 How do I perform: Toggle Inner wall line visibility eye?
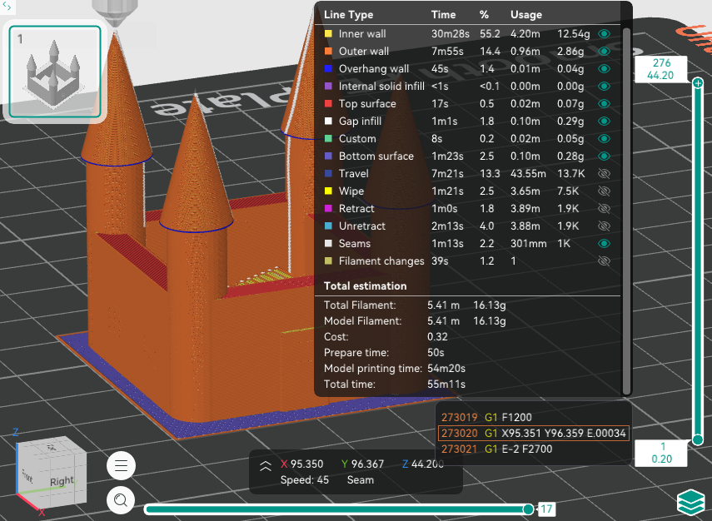coord(604,33)
